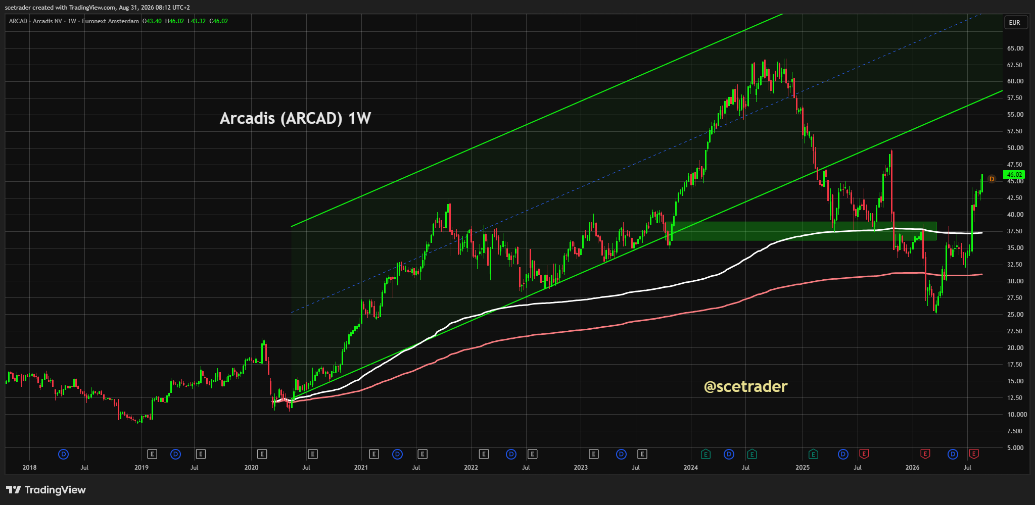Click the 10.000 price axis label
The image size is (1035, 505).
[x=1017, y=415]
